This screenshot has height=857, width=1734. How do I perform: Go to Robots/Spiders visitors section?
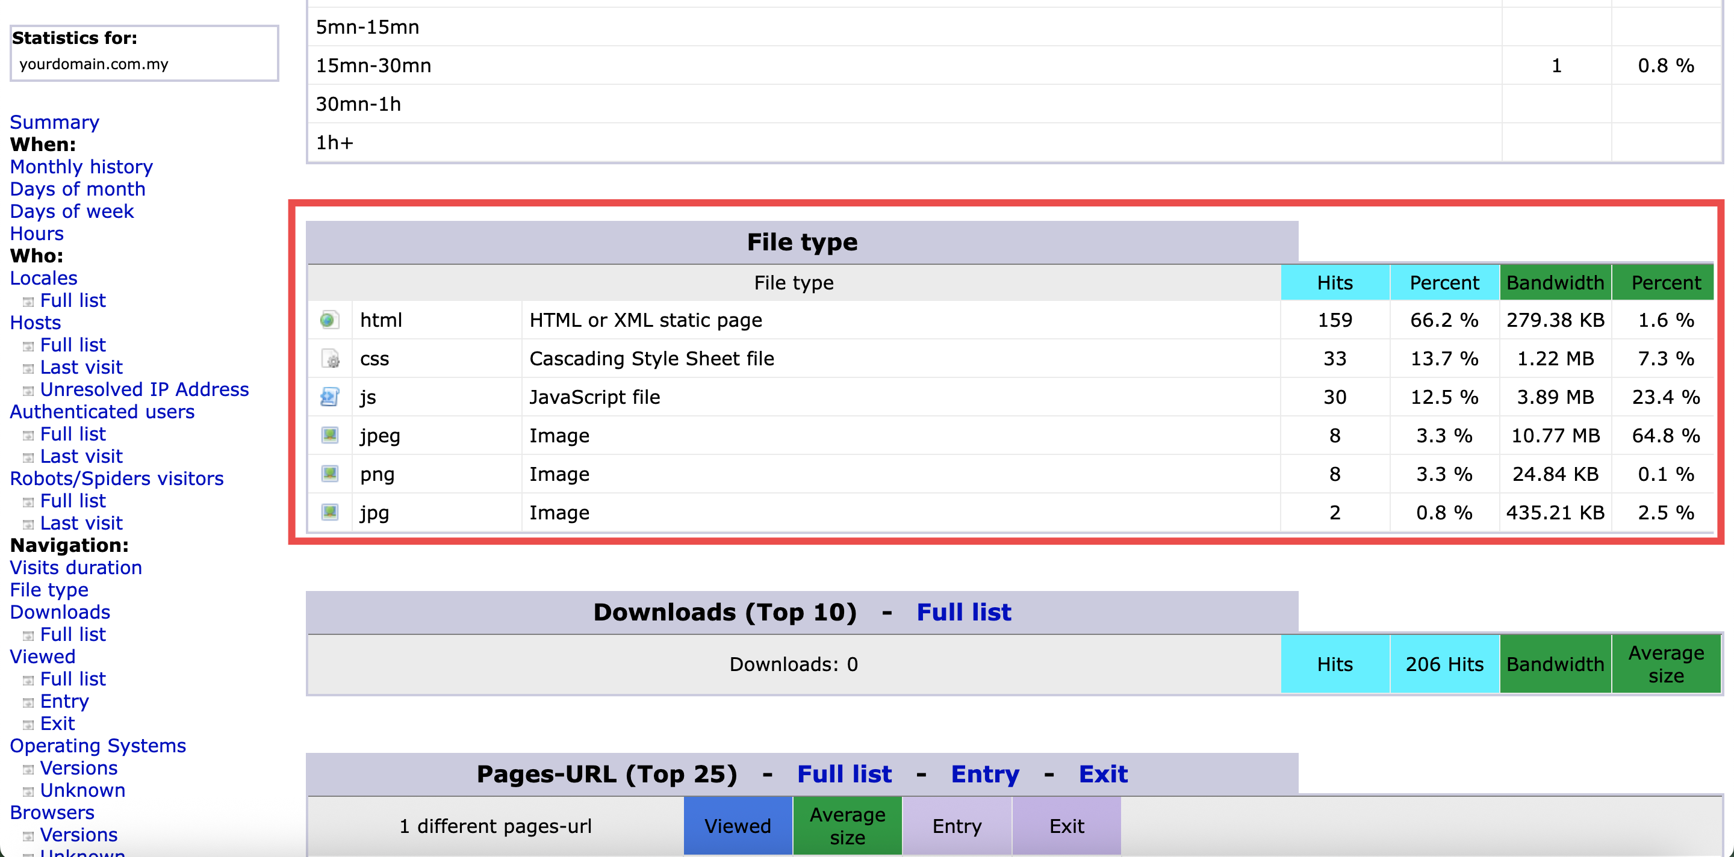[116, 478]
